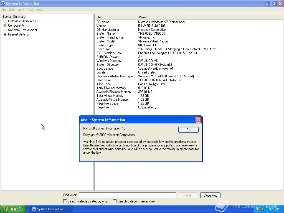Open the Help menu
This screenshot has width=284, height=213.
click(40, 10)
